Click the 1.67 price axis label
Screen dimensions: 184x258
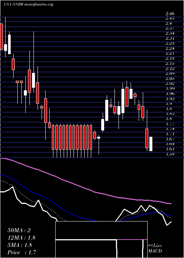click(170, 139)
